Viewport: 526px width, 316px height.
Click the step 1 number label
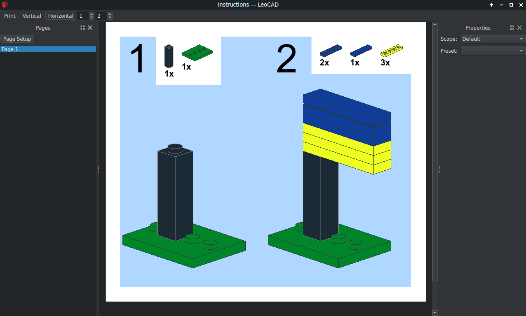[x=138, y=59]
